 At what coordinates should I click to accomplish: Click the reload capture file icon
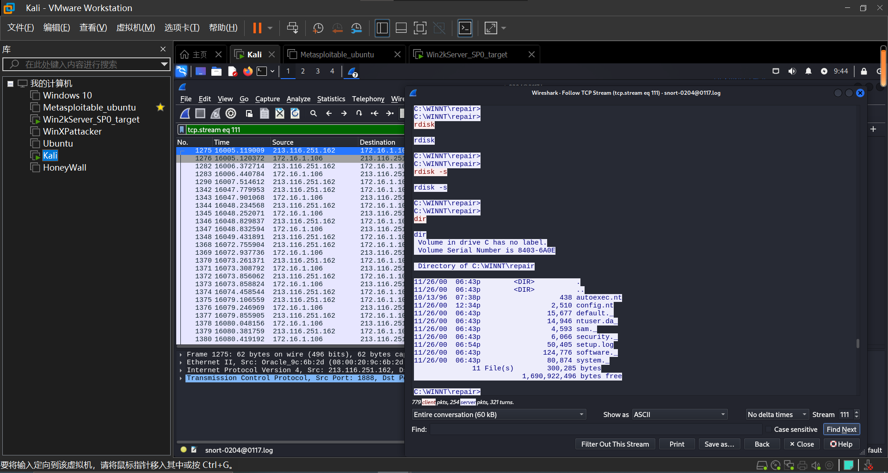coord(295,113)
